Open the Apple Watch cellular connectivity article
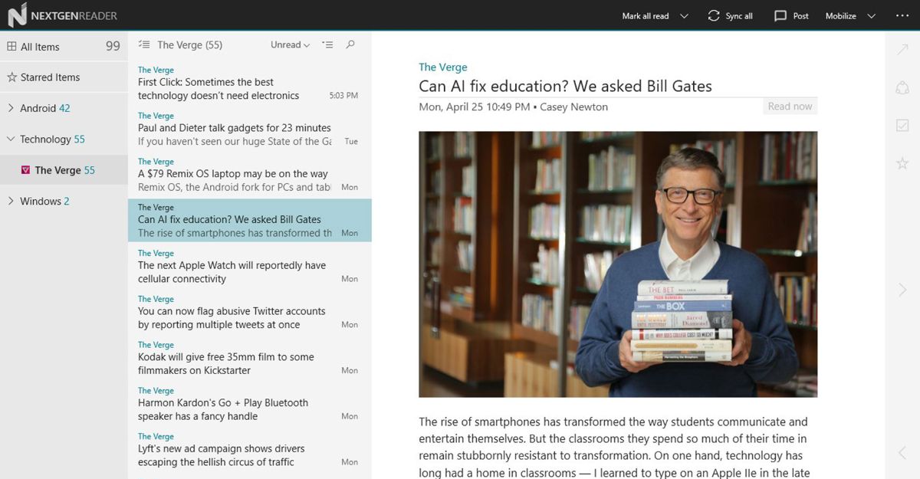 (232, 272)
